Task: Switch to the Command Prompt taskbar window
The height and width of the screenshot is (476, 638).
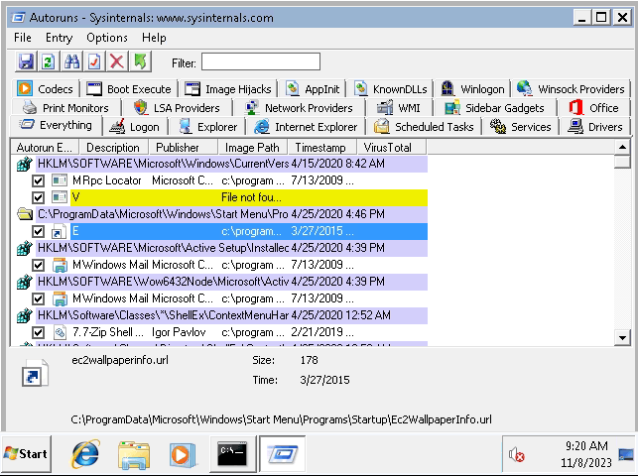Action: 233,453
